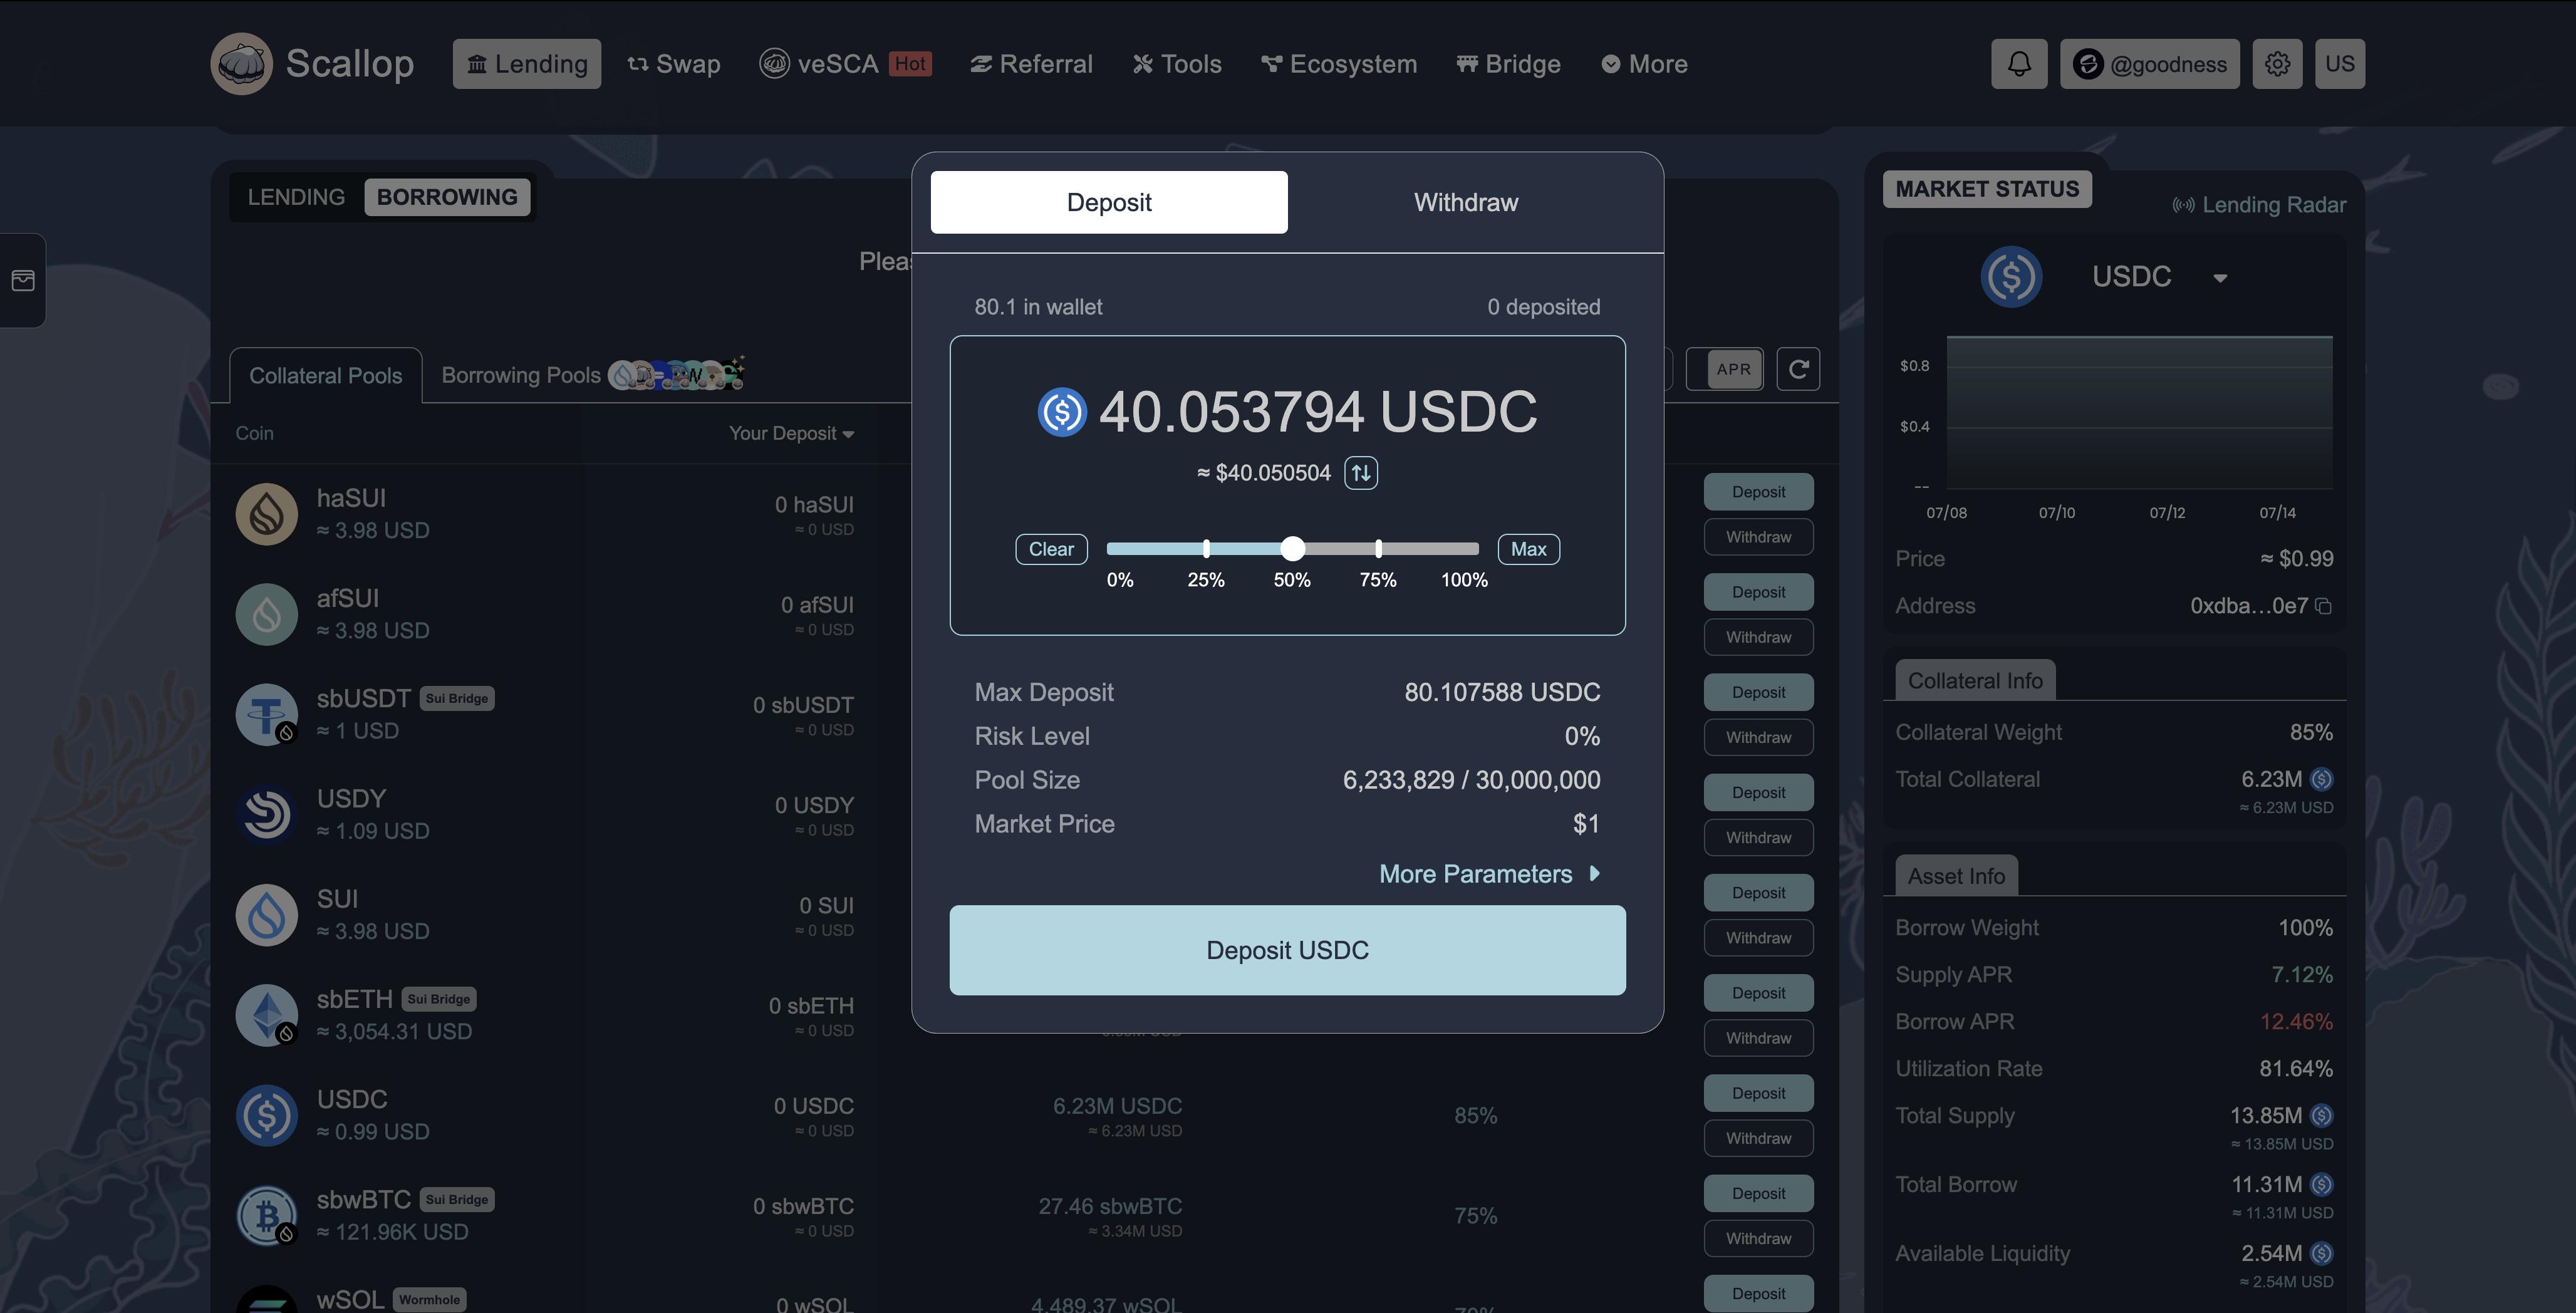Click the Deposit USDC button
The image size is (2576, 1313).
click(1288, 950)
